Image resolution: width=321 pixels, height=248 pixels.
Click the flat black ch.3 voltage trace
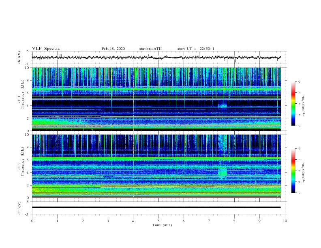click(156, 207)
